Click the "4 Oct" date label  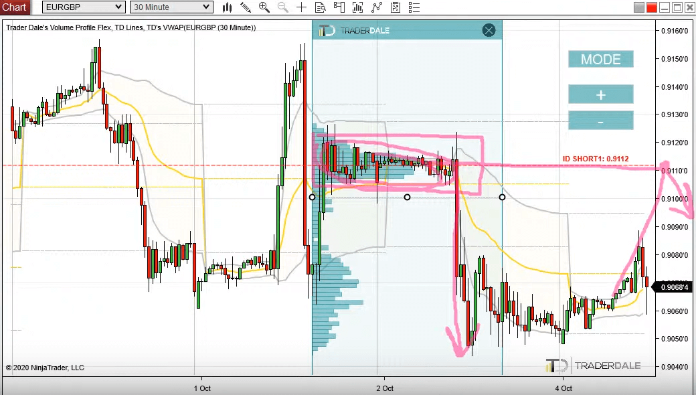pos(563,388)
